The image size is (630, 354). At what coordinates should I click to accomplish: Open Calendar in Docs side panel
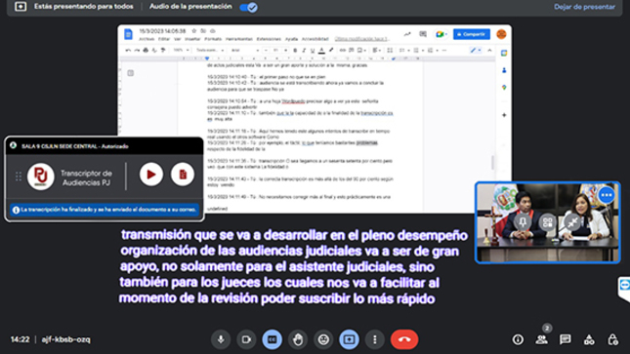(504, 53)
